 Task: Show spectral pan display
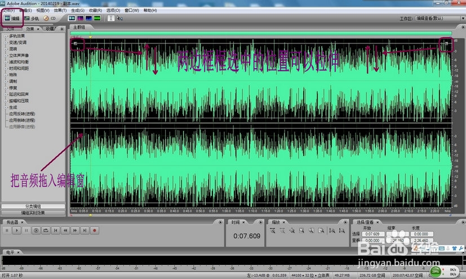tap(88, 18)
